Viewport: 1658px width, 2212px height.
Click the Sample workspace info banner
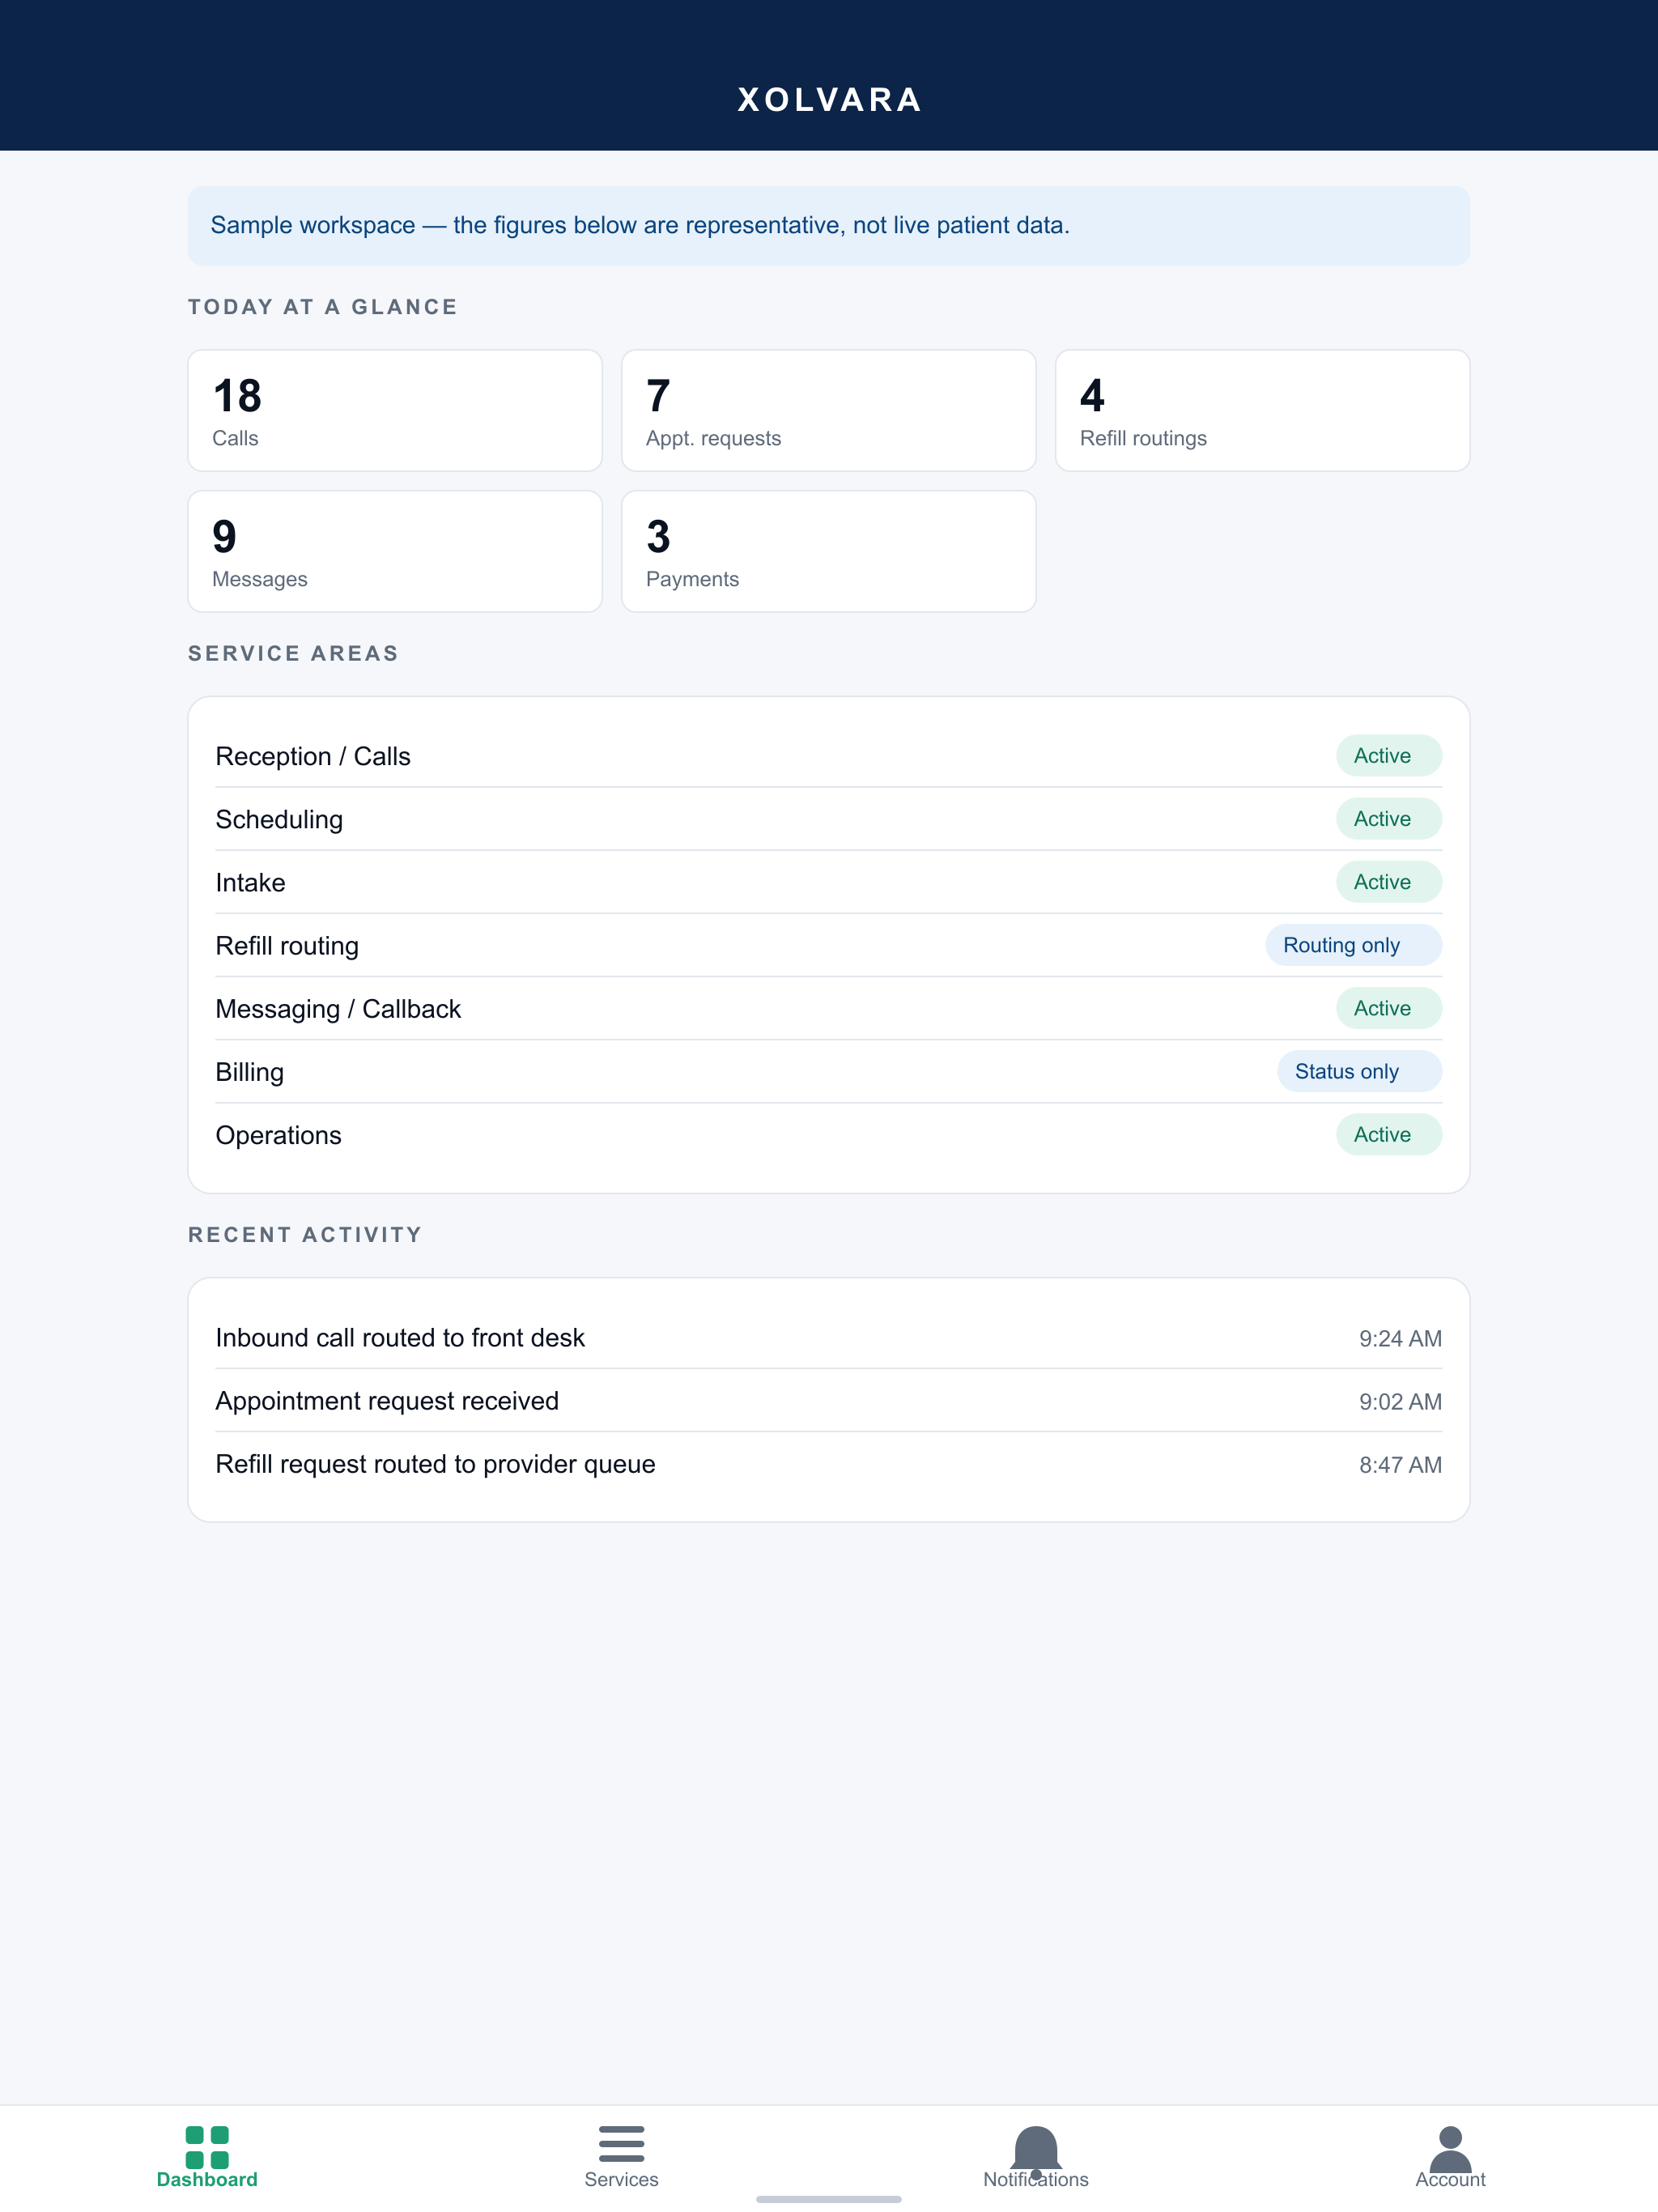click(x=829, y=225)
